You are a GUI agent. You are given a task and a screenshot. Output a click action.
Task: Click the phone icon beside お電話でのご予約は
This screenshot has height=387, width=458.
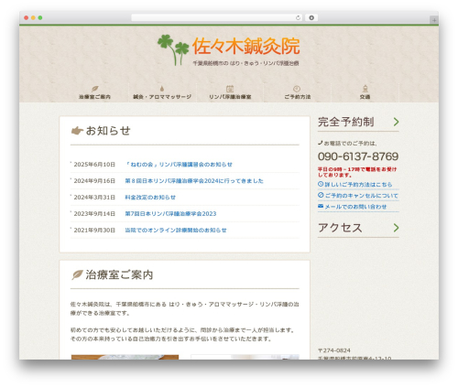pos(320,143)
